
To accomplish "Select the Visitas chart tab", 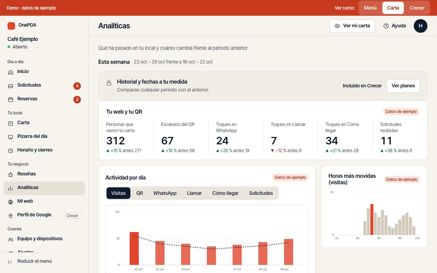I will pos(118,193).
